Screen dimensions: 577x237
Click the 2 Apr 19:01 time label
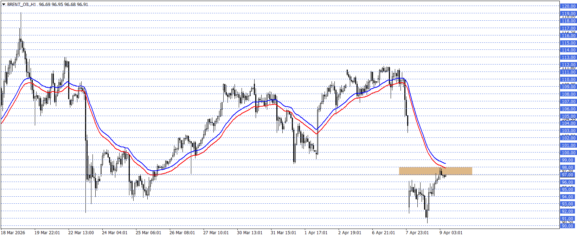350,233
